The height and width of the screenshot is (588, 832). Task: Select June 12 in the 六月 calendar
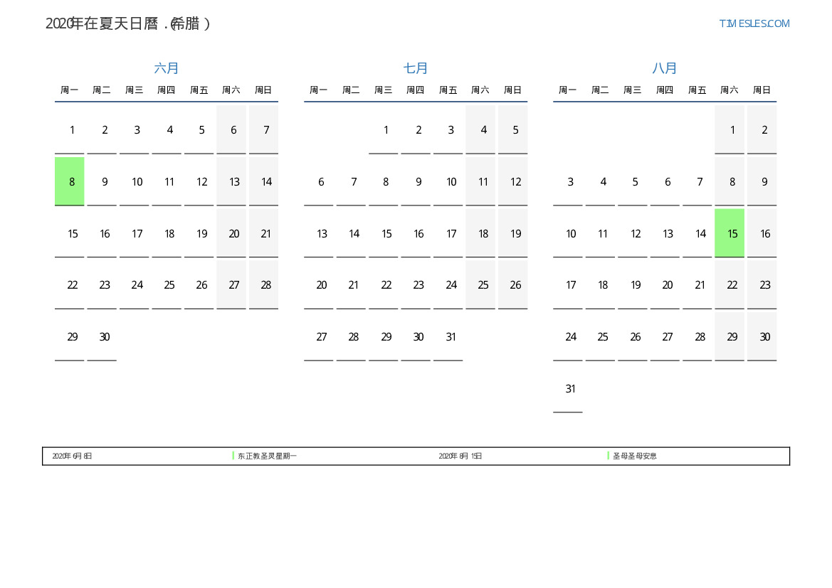pyautogui.click(x=199, y=181)
